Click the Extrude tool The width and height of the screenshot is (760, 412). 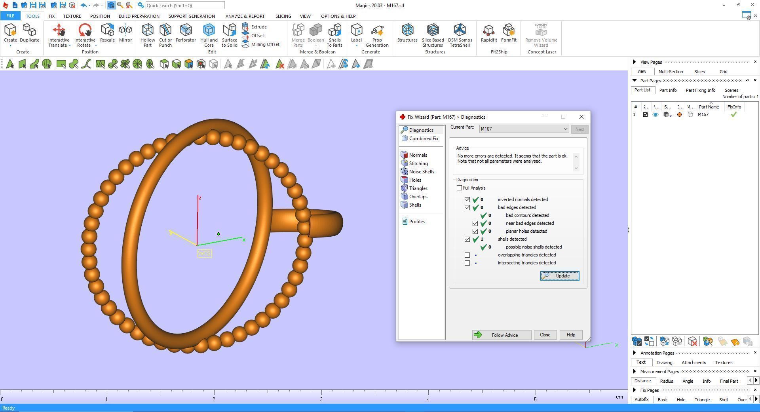point(255,27)
